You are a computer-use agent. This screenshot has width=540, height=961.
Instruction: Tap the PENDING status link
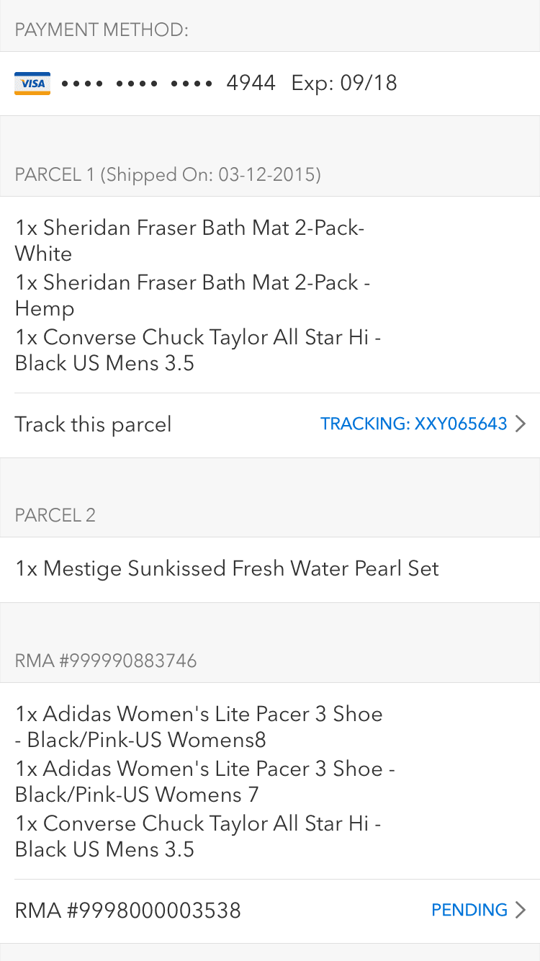tap(469, 911)
